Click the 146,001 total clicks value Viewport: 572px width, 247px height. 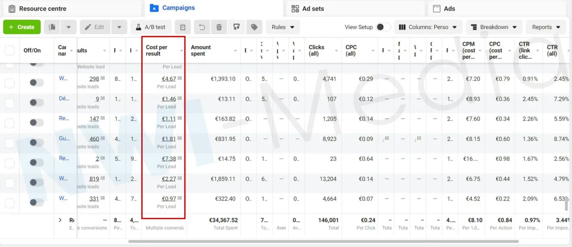click(x=328, y=220)
